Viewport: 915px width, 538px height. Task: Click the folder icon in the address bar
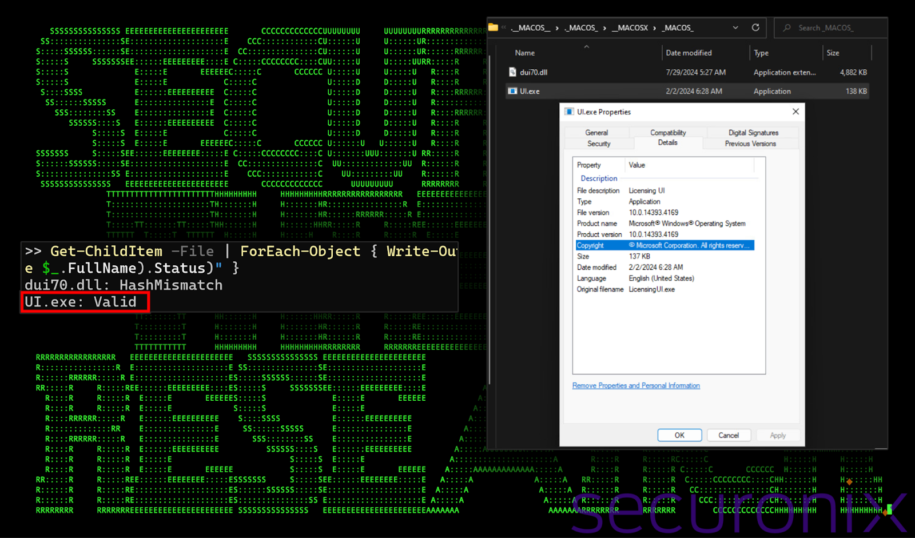tap(493, 27)
